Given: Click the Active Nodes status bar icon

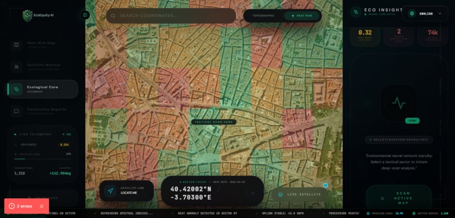Looking at the screenshot, I should [x=414, y=213].
